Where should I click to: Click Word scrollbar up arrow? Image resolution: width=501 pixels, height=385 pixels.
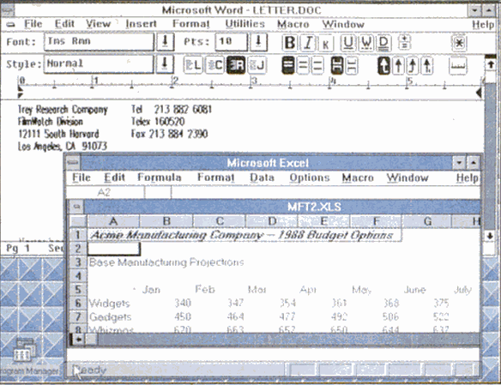(490, 65)
